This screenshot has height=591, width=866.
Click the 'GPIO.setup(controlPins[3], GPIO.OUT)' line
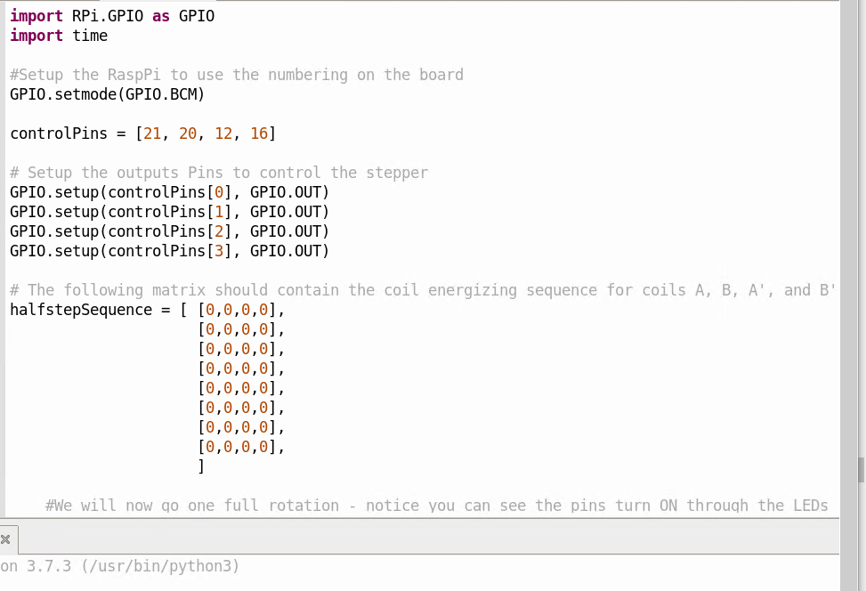point(170,251)
